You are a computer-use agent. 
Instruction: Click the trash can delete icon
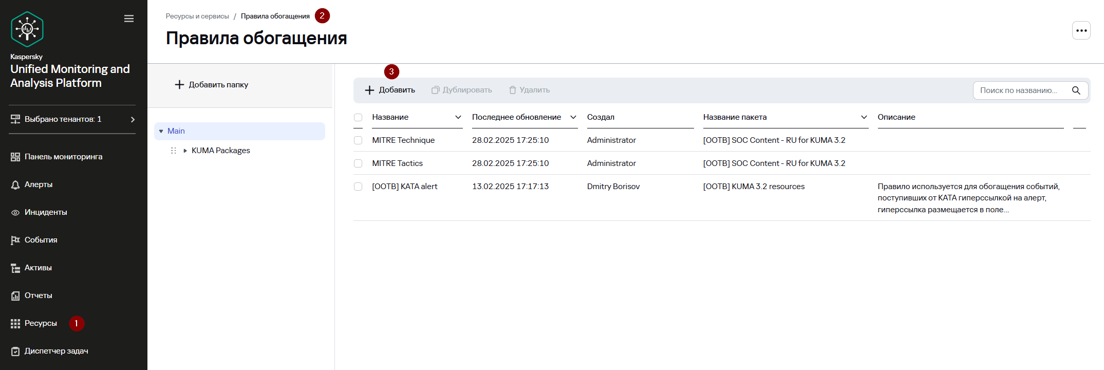click(x=512, y=90)
